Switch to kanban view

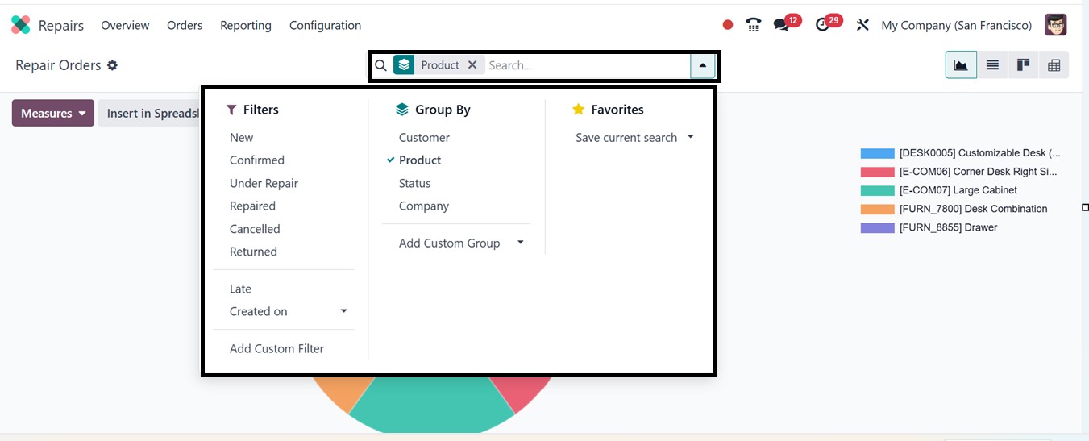1023,65
